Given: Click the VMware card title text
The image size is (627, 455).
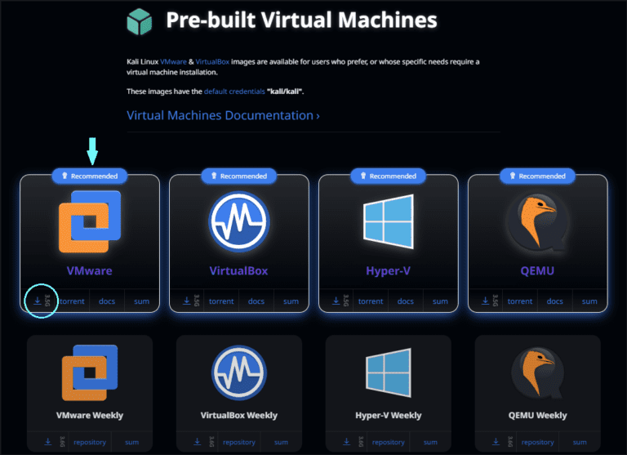Looking at the screenshot, I should [90, 271].
